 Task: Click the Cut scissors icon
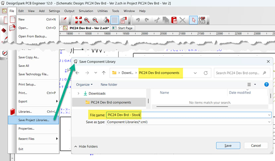(157, 20)
